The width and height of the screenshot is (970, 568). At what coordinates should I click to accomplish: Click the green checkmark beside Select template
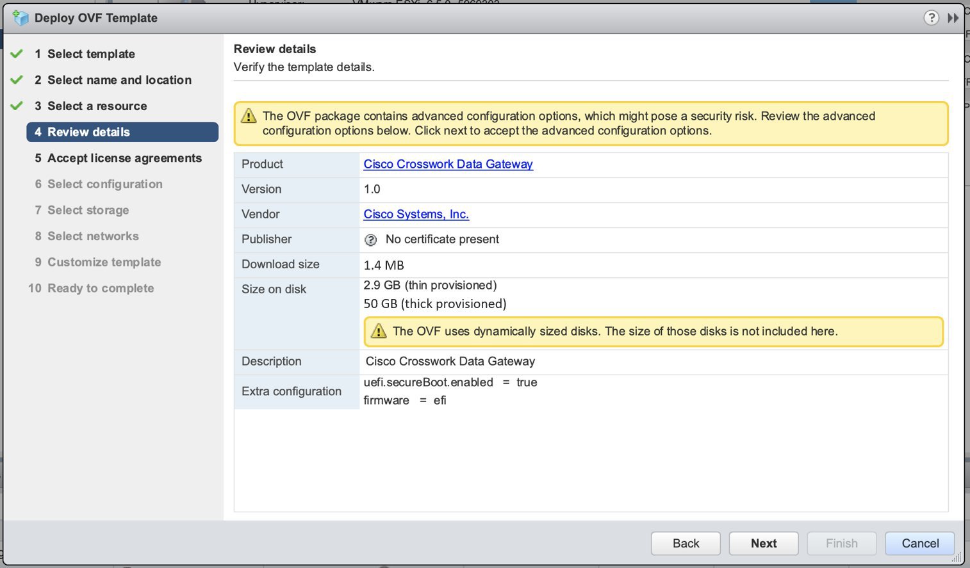point(17,54)
